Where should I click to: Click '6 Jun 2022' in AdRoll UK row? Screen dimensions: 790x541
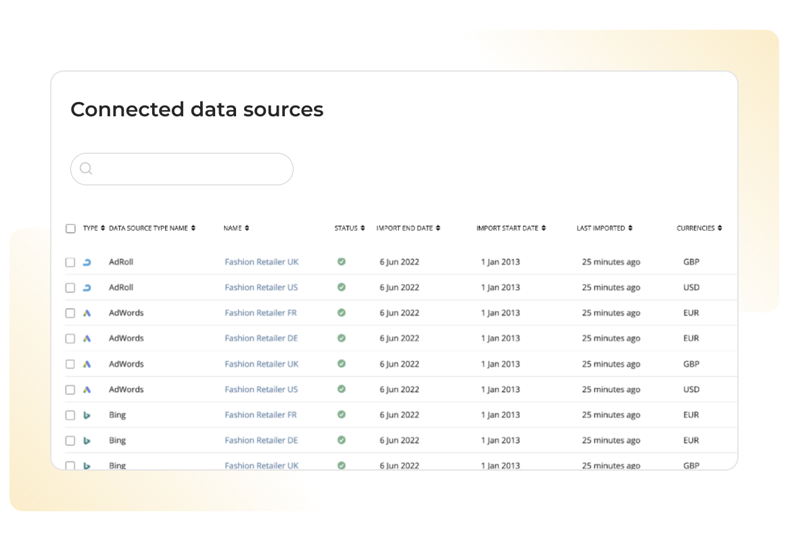[400, 262]
